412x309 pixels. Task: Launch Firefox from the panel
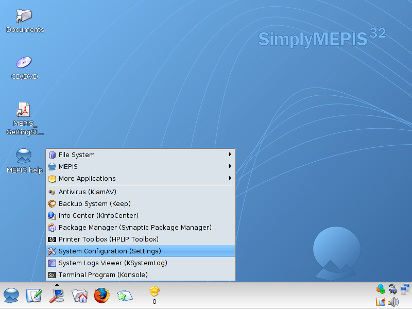[x=102, y=295]
